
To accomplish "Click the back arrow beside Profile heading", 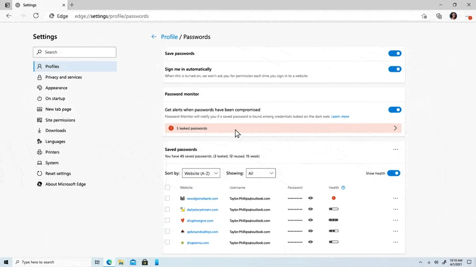I will click(x=154, y=36).
